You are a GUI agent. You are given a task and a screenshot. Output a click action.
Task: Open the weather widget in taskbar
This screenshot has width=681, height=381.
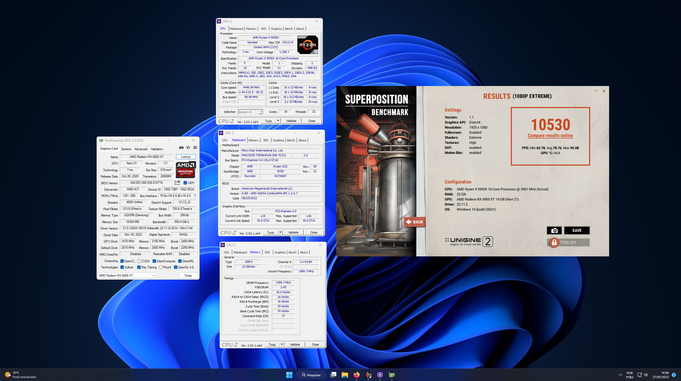[21, 375]
